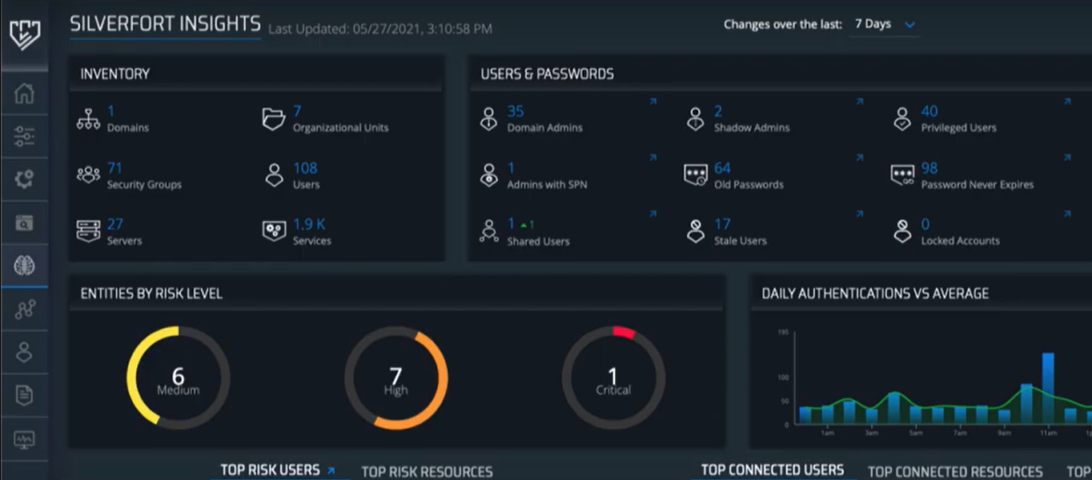
Task: Click the 2 Shadow Admins count
Action: pos(718,111)
